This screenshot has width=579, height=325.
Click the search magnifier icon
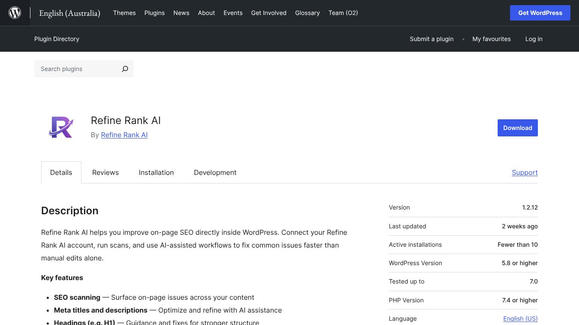(125, 69)
